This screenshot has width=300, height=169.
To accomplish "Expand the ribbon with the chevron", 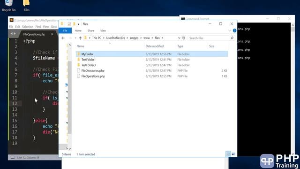I will (x=230, y=31).
